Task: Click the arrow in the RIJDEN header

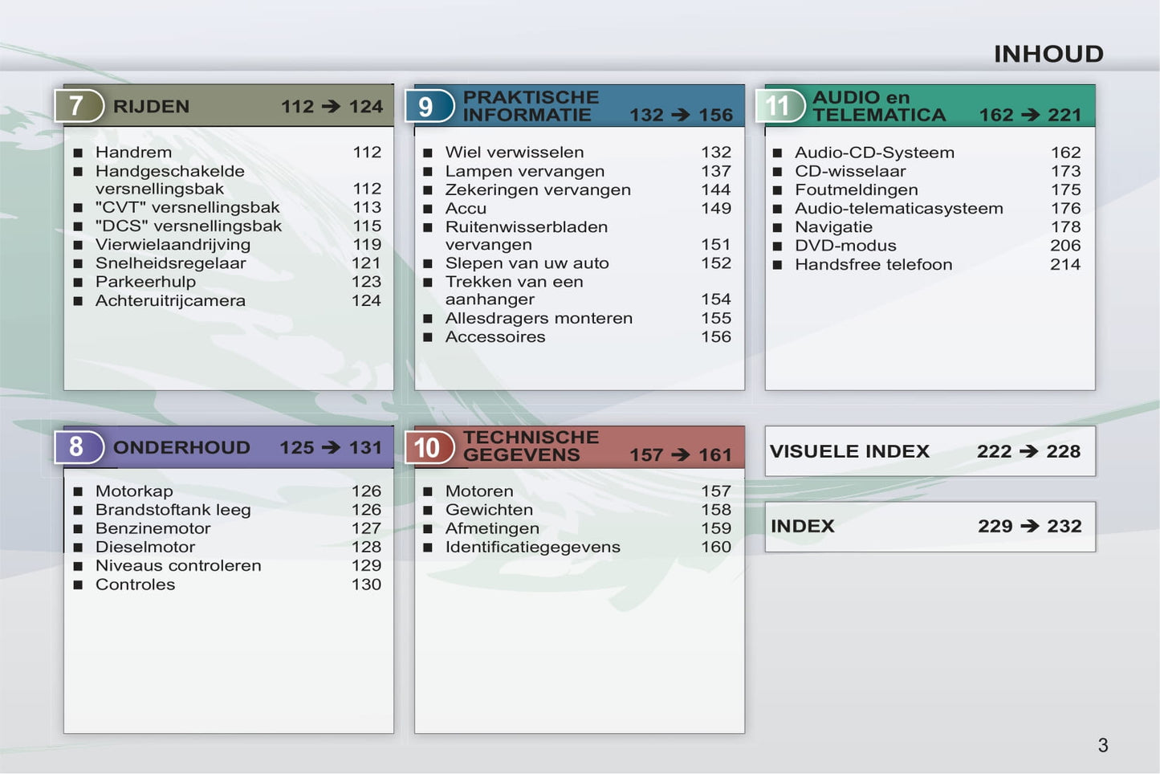Action: coord(331,107)
